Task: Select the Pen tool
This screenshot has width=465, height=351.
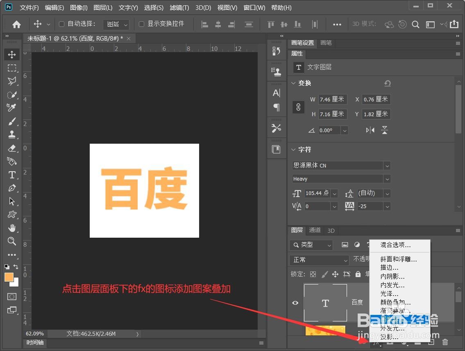Action: [12, 188]
